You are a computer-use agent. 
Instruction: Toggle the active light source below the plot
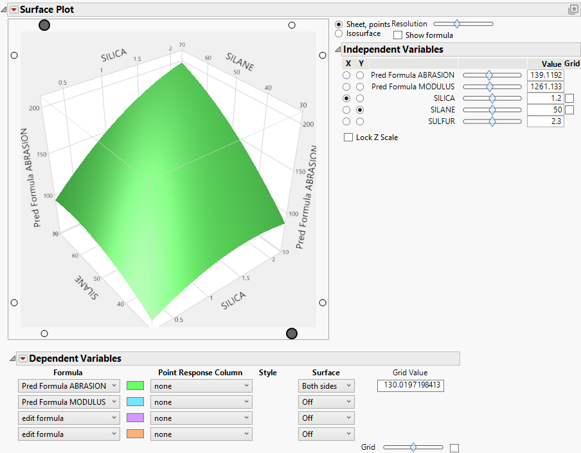(292, 333)
